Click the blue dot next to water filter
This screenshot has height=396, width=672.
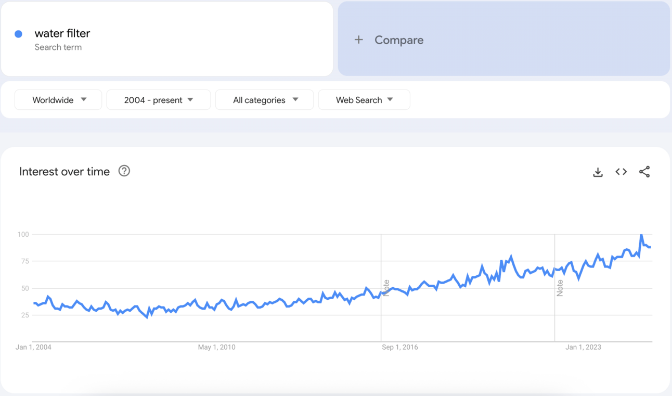pyautogui.click(x=18, y=34)
